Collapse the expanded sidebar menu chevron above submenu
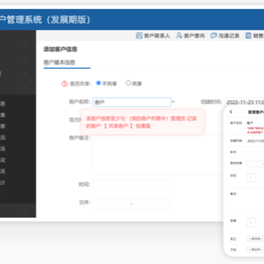The width and height of the screenshot is (264, 264). (24, 87)
